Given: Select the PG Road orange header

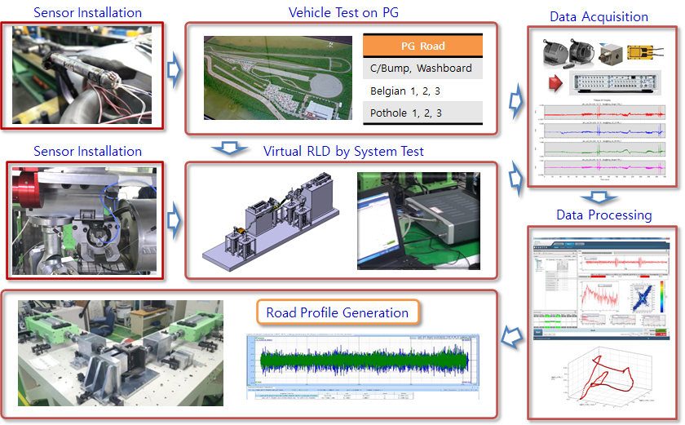Looking at the screenshot, I should click(x=422, y=46).
